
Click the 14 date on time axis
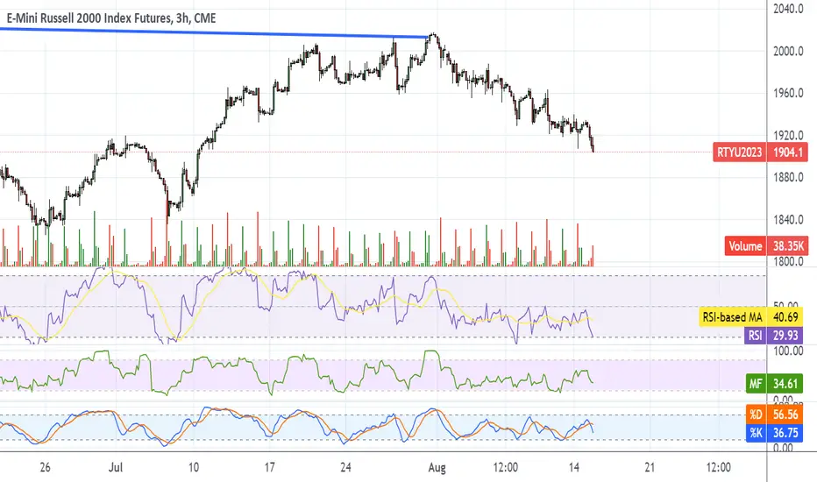pyautogui.click(x=573, y=467)
